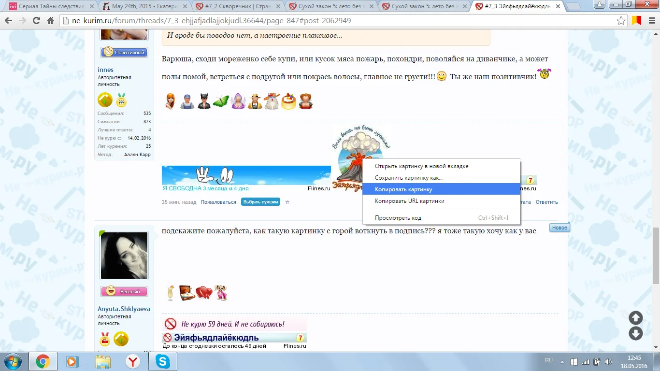
Task: Click the 'Ответить' link
Action: [546, 202]
